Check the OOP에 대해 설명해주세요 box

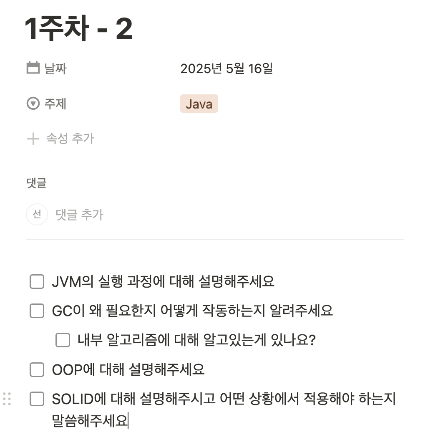[37, 369]
